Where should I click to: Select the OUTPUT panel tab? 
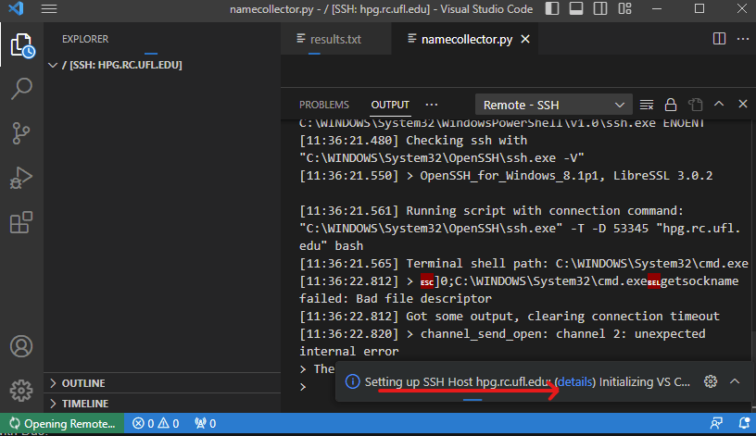pyautogui.click(x=390, y=105)
